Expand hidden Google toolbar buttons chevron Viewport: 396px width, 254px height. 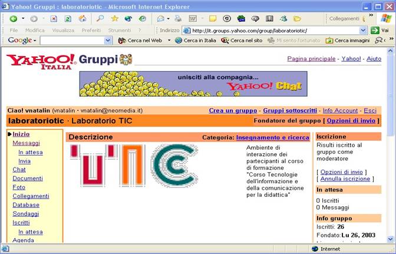click(x=391, y=38)
